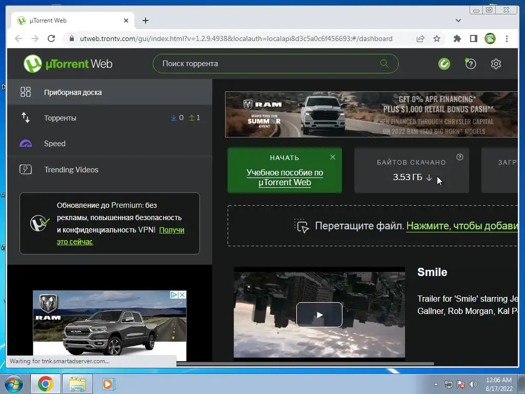
Task: Click the Smile video title
Action: point(432,272)
